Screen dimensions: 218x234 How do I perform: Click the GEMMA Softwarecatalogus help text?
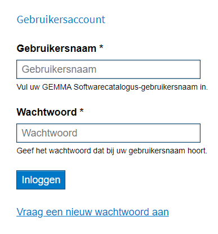[112, 87]
